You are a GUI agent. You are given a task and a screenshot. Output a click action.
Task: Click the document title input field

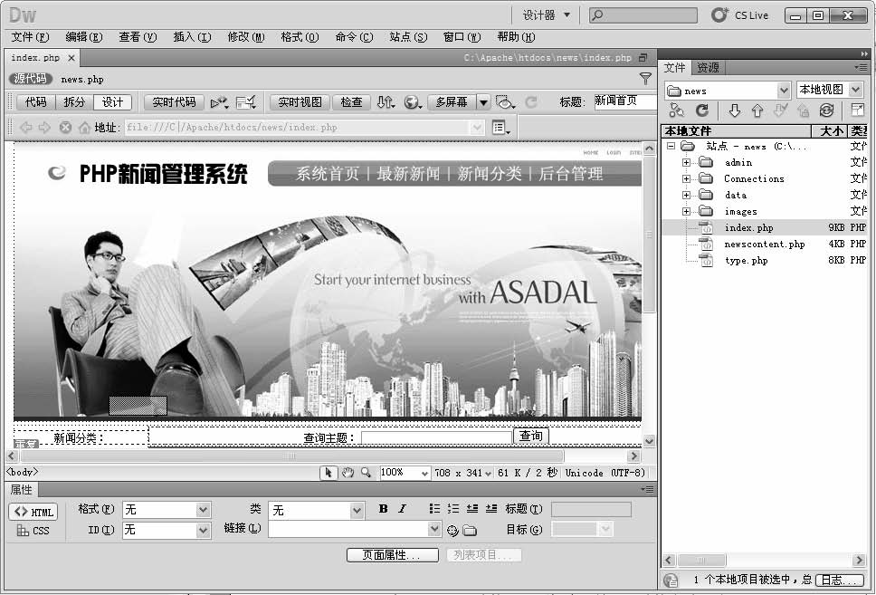(625, 101)
